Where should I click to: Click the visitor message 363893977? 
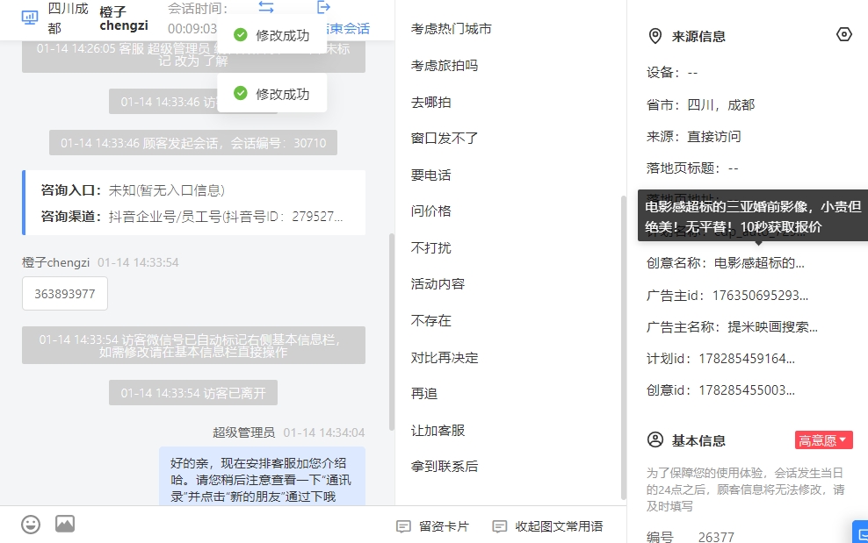[65, 294]
